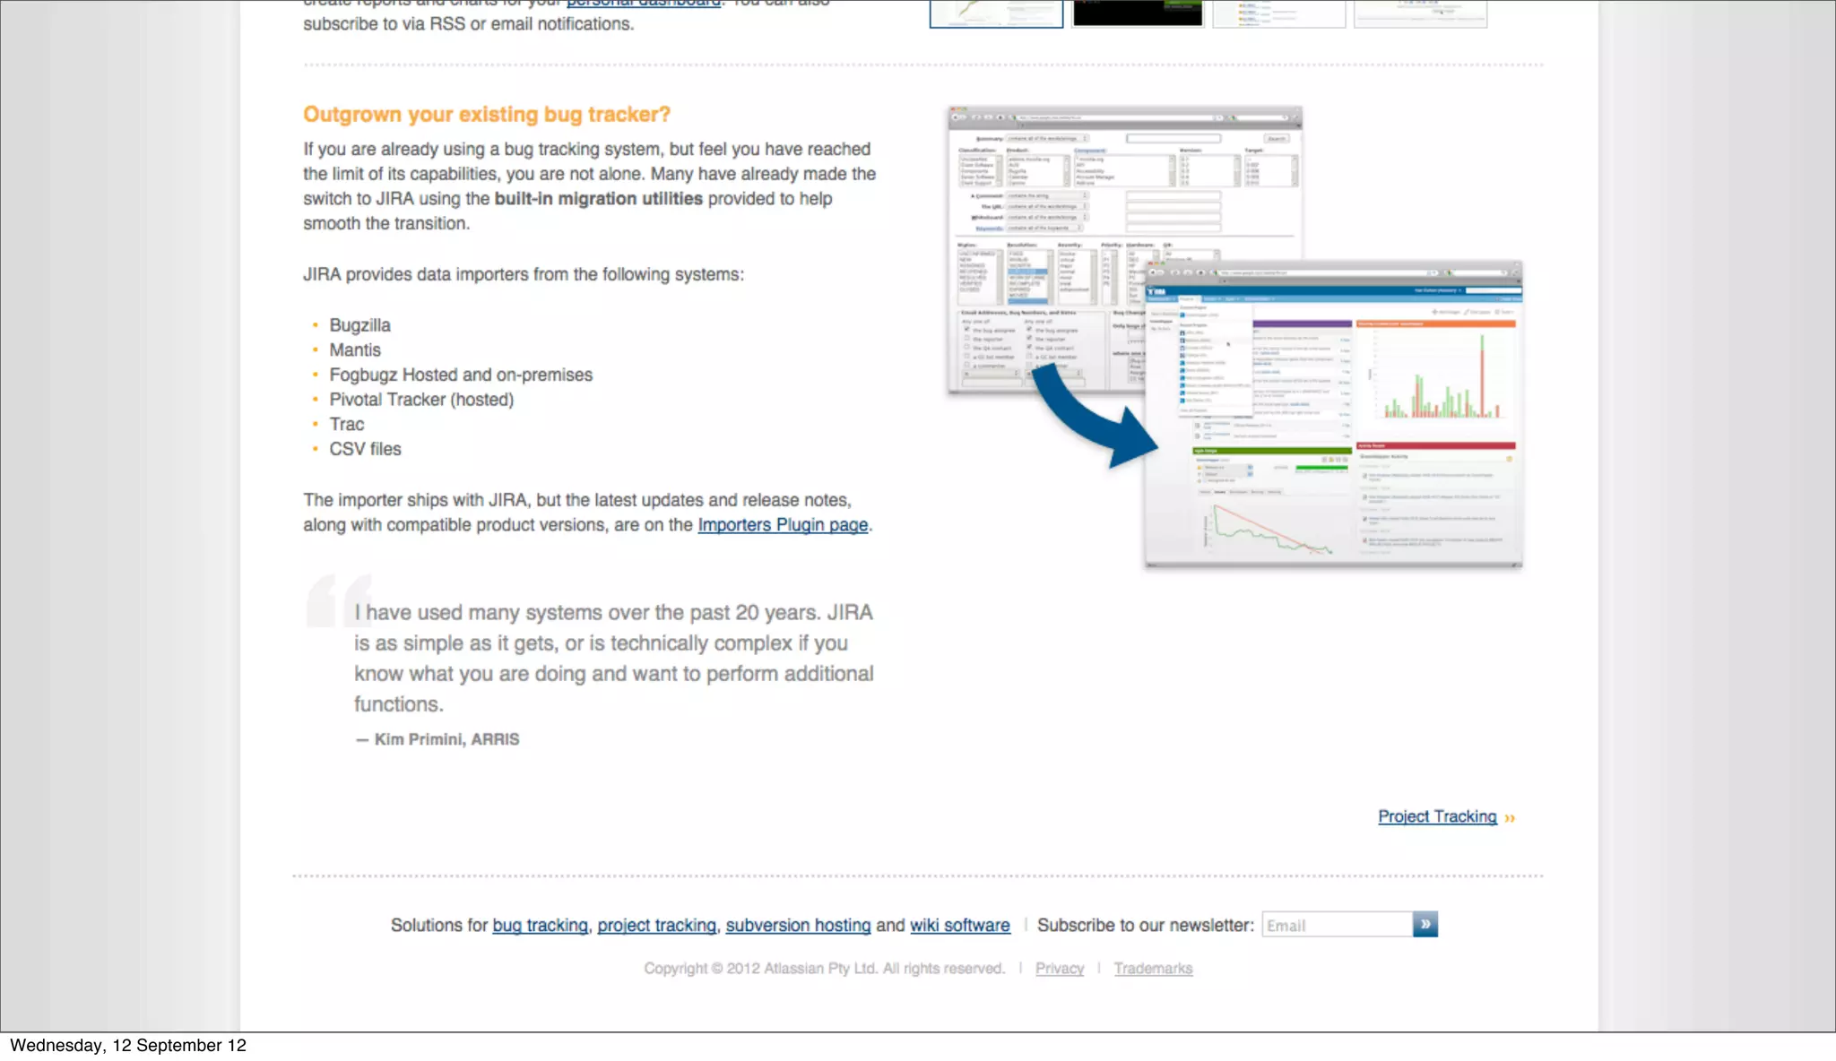Image resolution: width=1836 pixels, height=1061 pixels.
Task: Click the newsletter submit arrow button
Action: (1425, 924)
